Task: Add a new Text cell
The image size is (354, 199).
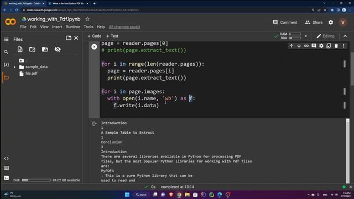Action: (x=112, y=36)
